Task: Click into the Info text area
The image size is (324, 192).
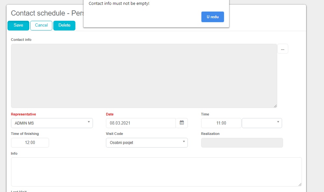Action: 156,172
